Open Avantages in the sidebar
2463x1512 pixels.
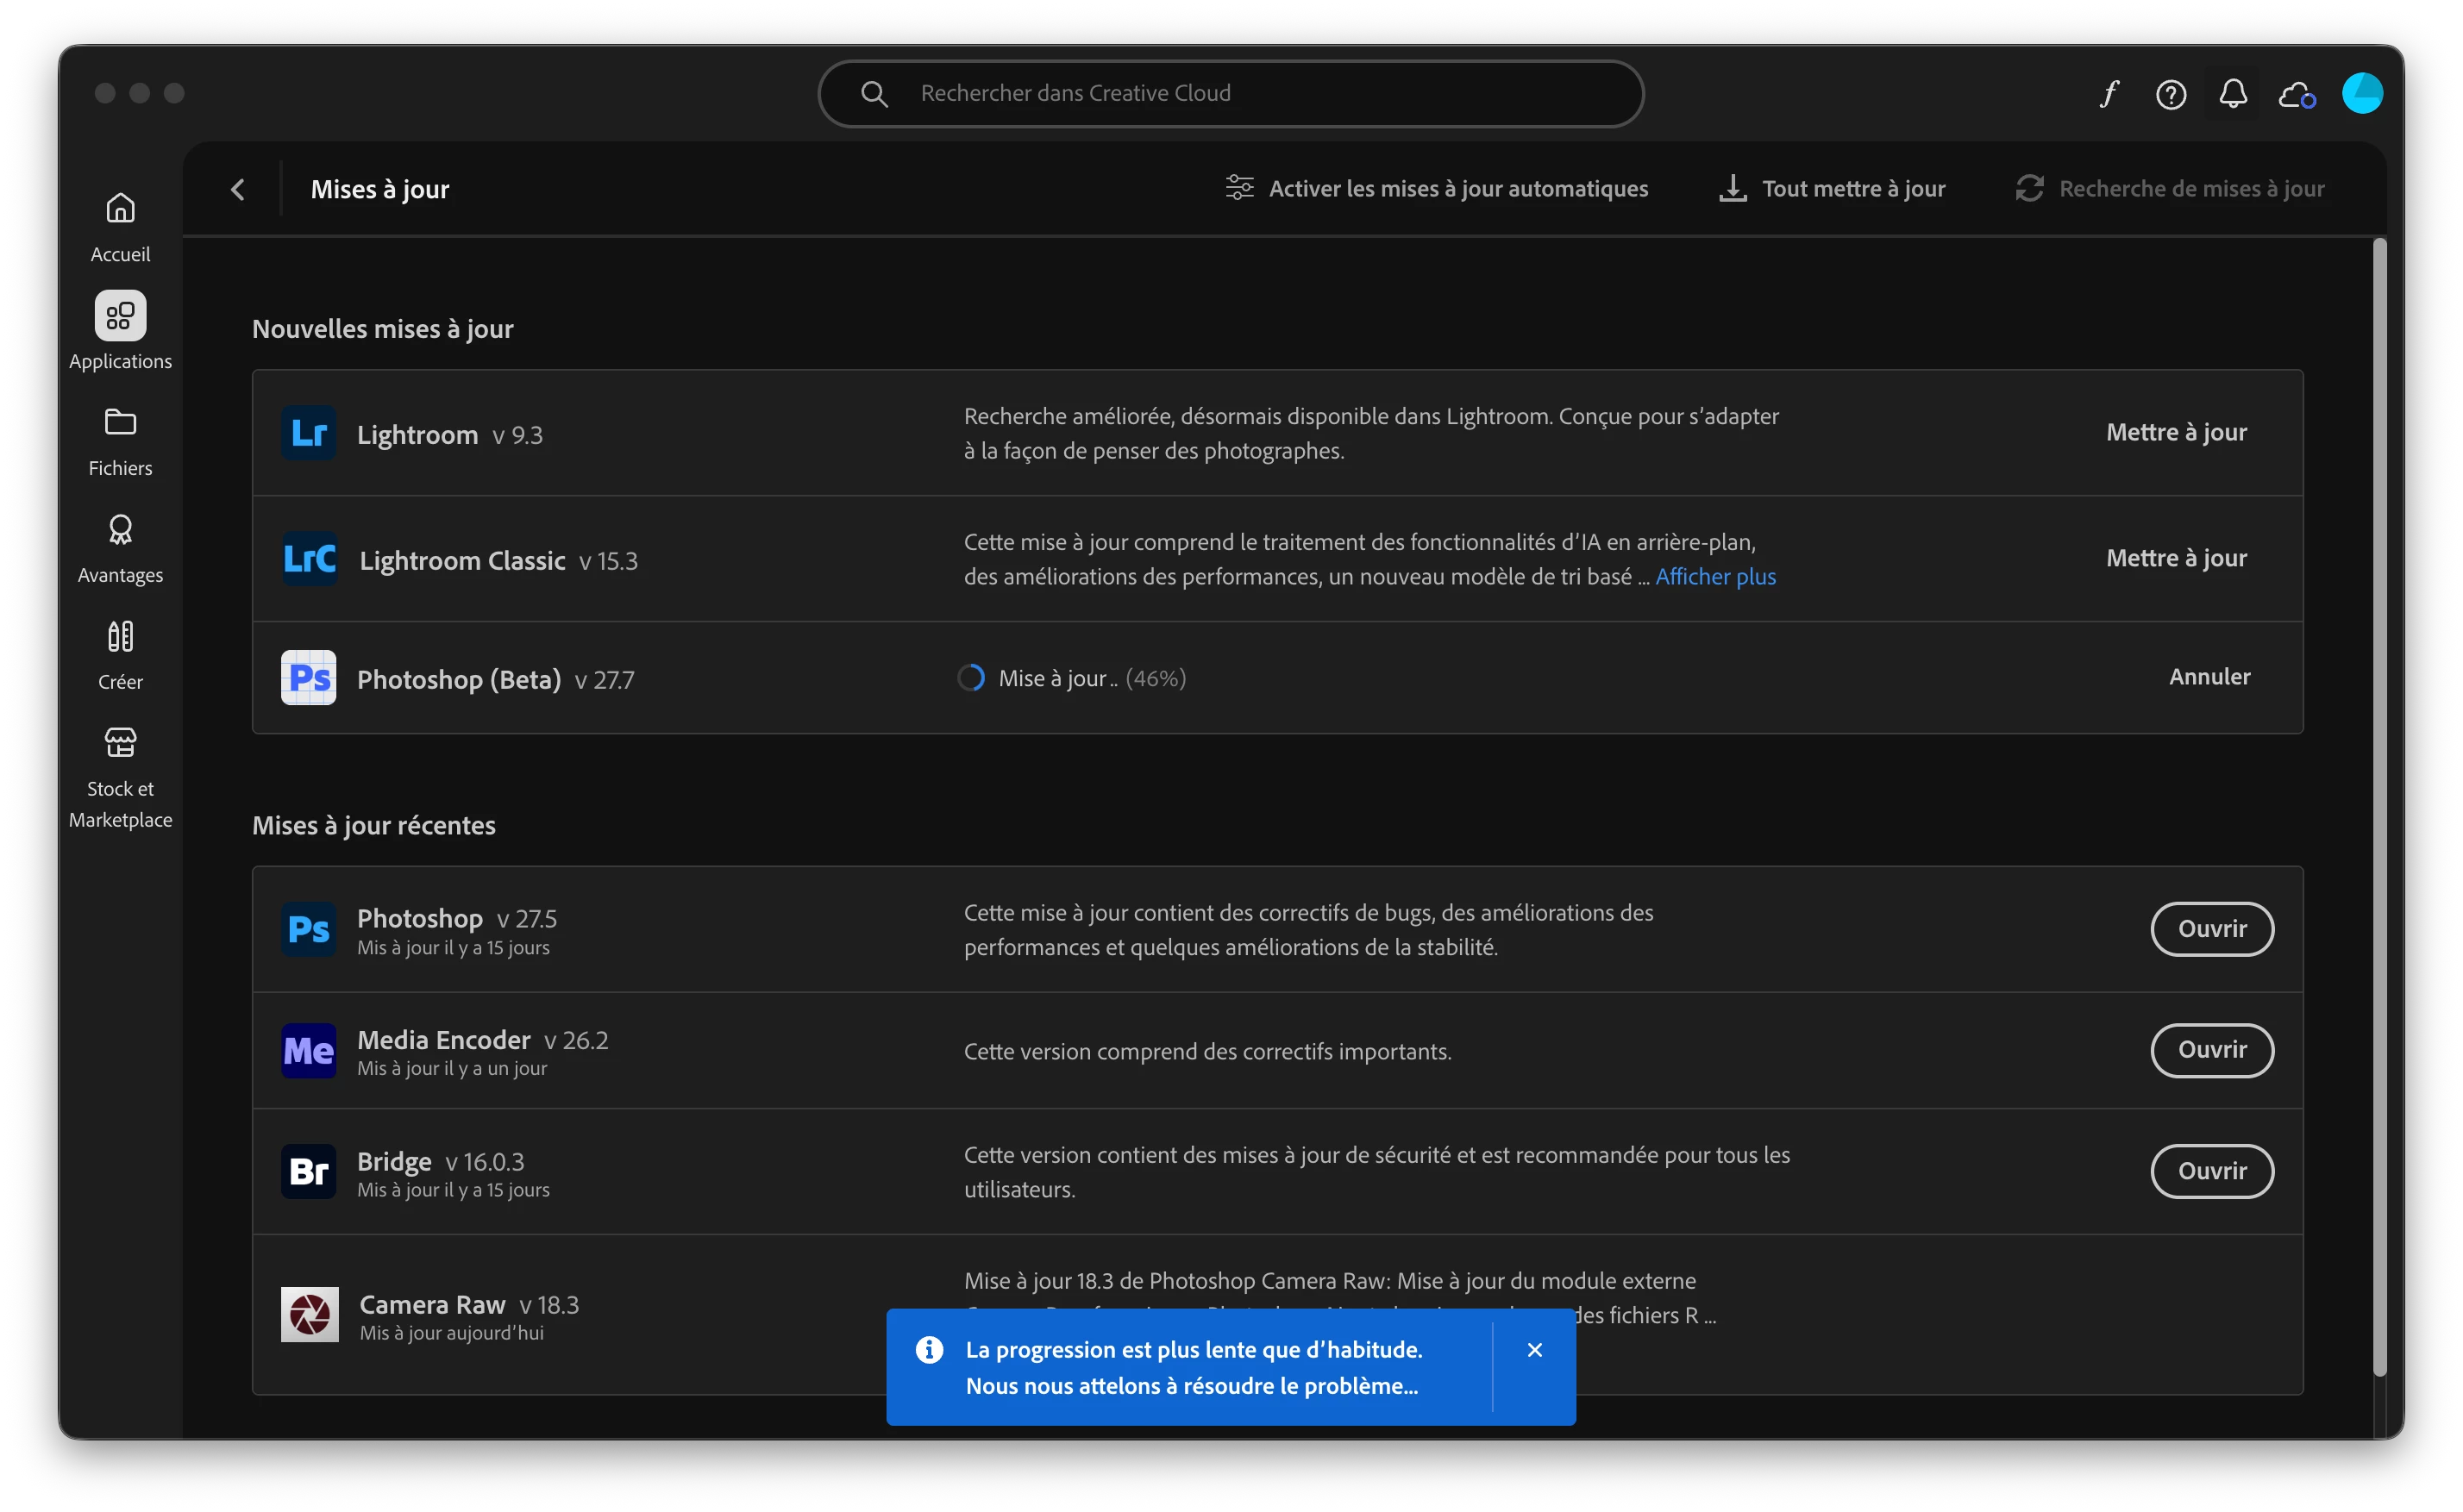(x=120, y=548)
